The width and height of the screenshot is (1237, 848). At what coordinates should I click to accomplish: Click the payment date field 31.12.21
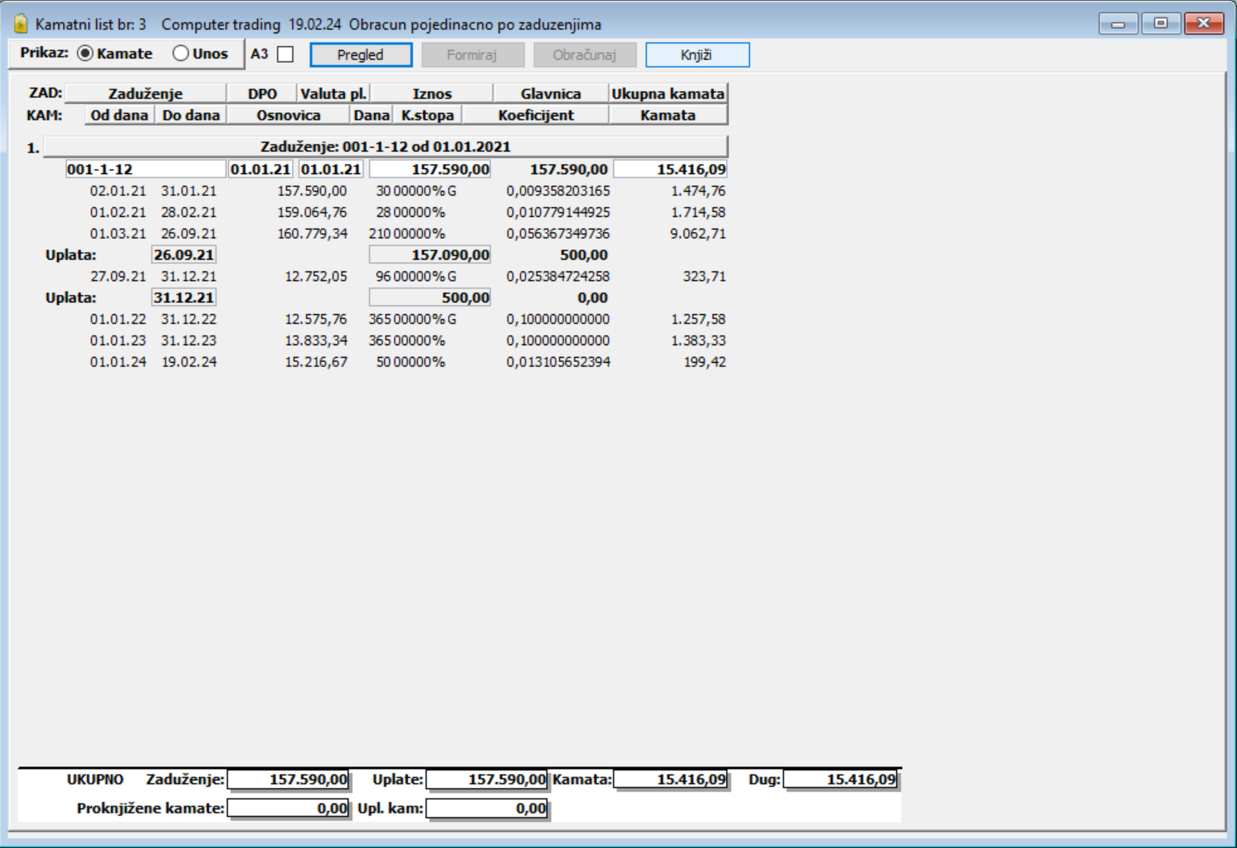(x=184, y=297)
